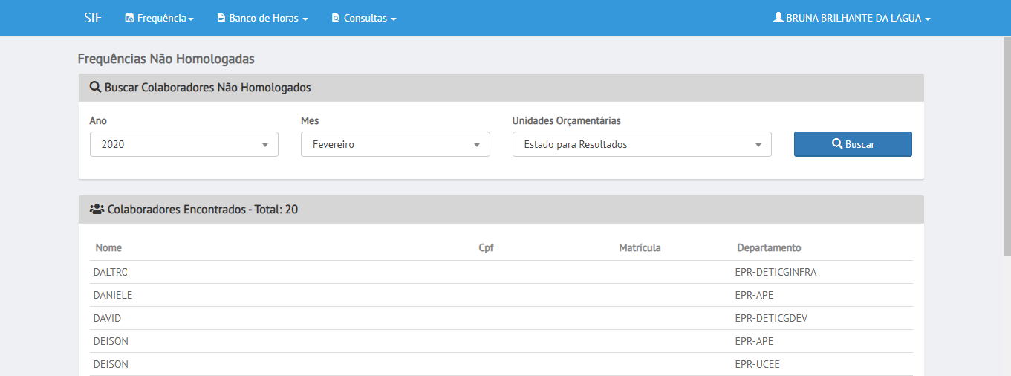Select the DALTRO collaborator row
The image size is (1011, 376).
pyautogui.click(x=501, y=272)
